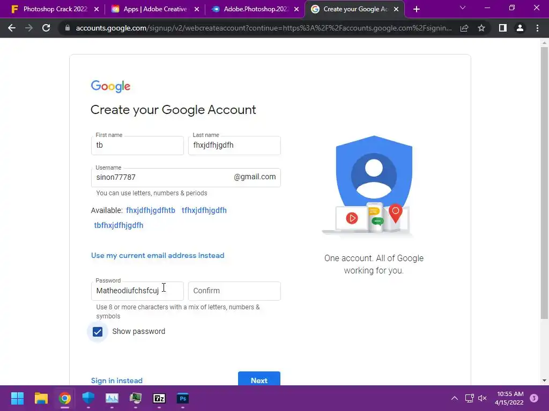The image size is (549, 411).
Task: Open the browser side panel icon
Action: (x=503, y=28)
